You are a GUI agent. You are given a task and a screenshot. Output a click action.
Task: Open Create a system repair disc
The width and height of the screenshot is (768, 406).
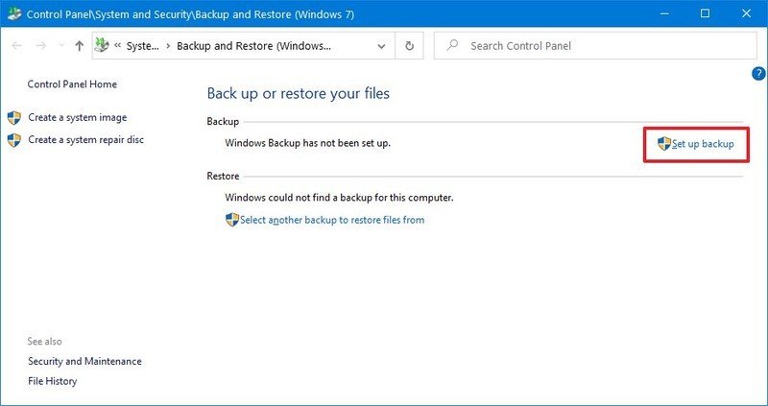(x=85, y=139)
